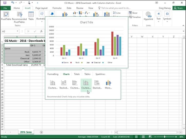Click the 3D Map ribbon icon
The image size is (186, 139).
point(107,14)
